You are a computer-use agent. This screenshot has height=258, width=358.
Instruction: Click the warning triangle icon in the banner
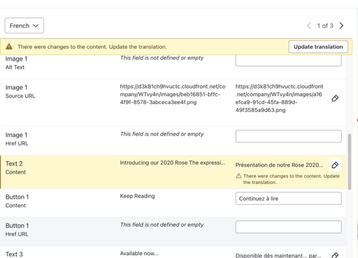(9, 47)
